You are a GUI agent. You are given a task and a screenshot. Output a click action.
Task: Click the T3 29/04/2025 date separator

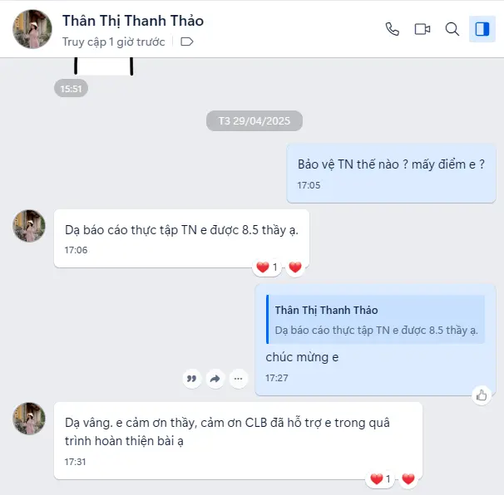click(254, 121)
